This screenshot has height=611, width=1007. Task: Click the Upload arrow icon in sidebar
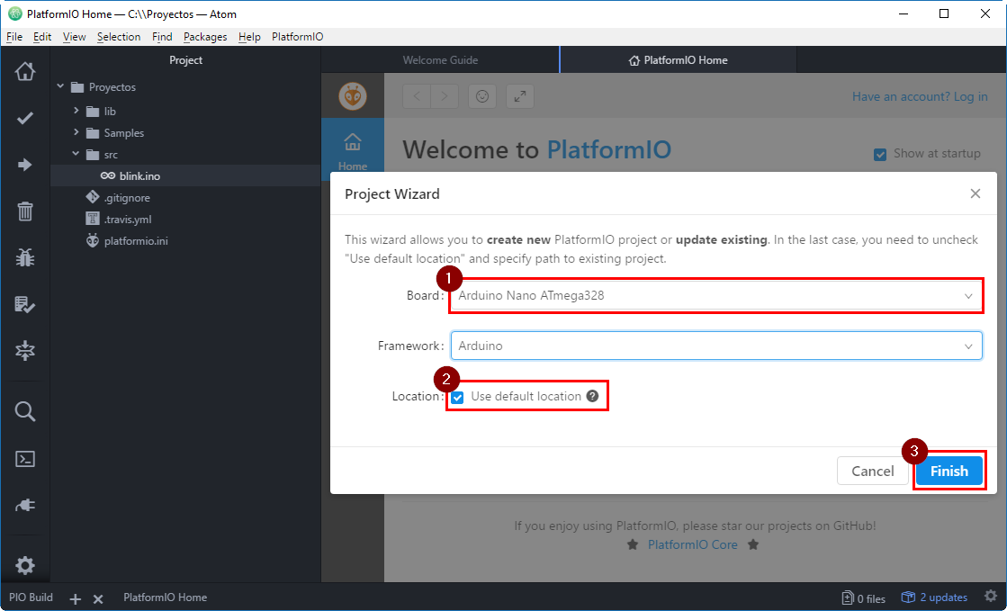(x=25, y=165)
